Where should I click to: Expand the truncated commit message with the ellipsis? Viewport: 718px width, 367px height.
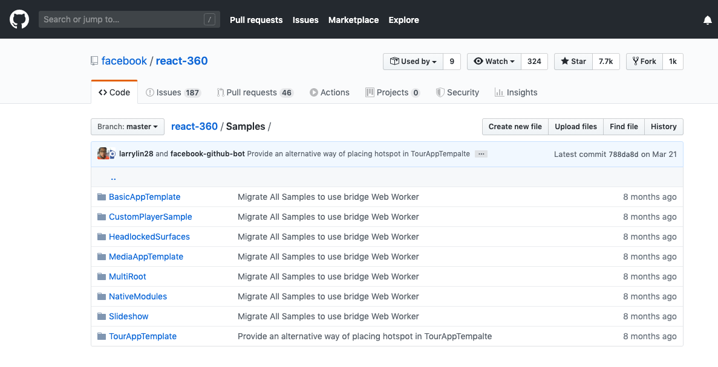[x=481, y=153]
